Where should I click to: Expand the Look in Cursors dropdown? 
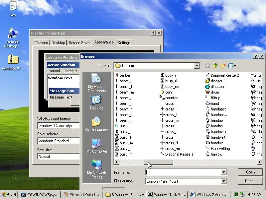(x=197, y=66)
